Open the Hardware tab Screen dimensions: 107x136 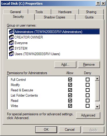65,12
